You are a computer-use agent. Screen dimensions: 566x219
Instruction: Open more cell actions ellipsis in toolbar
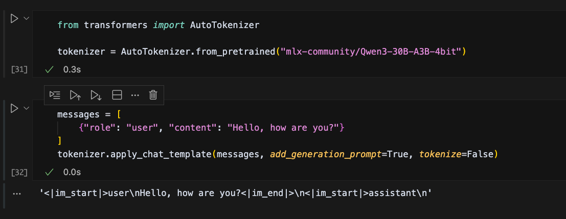click(x=135, y=94)
